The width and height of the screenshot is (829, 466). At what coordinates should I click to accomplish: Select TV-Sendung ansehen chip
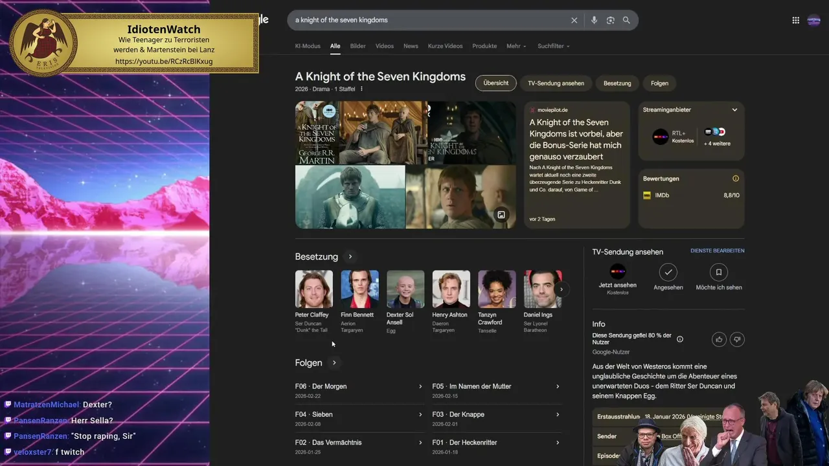[x=556, y=83]
